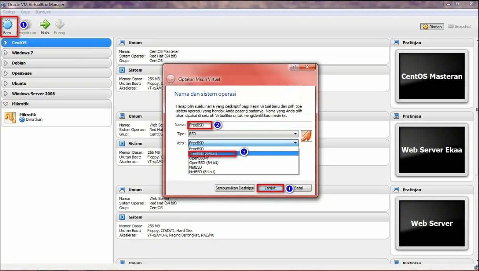Click the Sistem icon under Web Server
The width and height of the screenshot is (479, 271).
point(122,217)
